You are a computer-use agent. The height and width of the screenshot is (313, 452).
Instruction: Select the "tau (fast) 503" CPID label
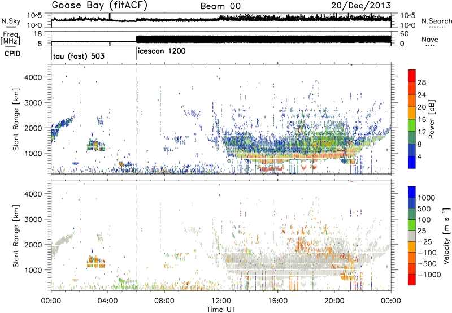tap(79, 56)
